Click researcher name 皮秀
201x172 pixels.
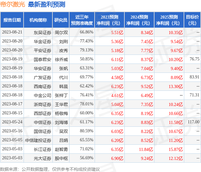tap(64, 51)
